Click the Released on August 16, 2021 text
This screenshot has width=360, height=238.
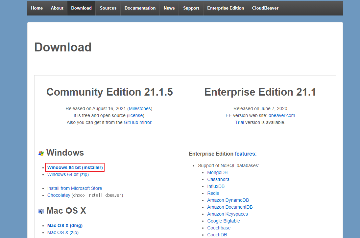(x=96, y=109)
